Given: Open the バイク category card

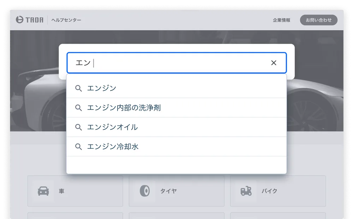Looking at the screenshot, I should coord(278,191).
